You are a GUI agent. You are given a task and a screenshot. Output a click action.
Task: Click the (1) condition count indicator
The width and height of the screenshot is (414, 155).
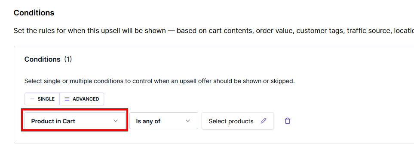pos(68,60)
